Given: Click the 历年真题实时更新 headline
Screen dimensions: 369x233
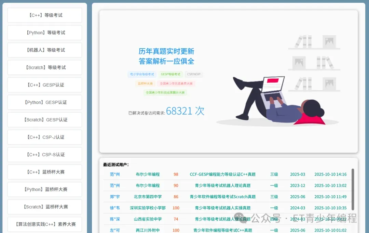Looking at the screenshot, I should pos(166,51).
